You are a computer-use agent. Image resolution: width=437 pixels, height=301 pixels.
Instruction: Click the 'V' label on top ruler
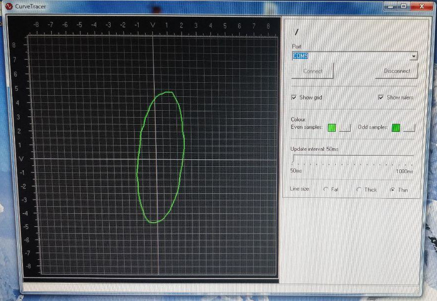pyautogui.click(x=153, y=25)
